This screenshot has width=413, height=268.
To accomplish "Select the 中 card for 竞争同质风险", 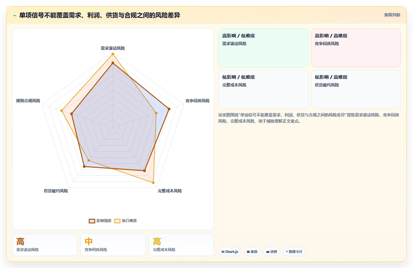I will (x=113, y=245).
